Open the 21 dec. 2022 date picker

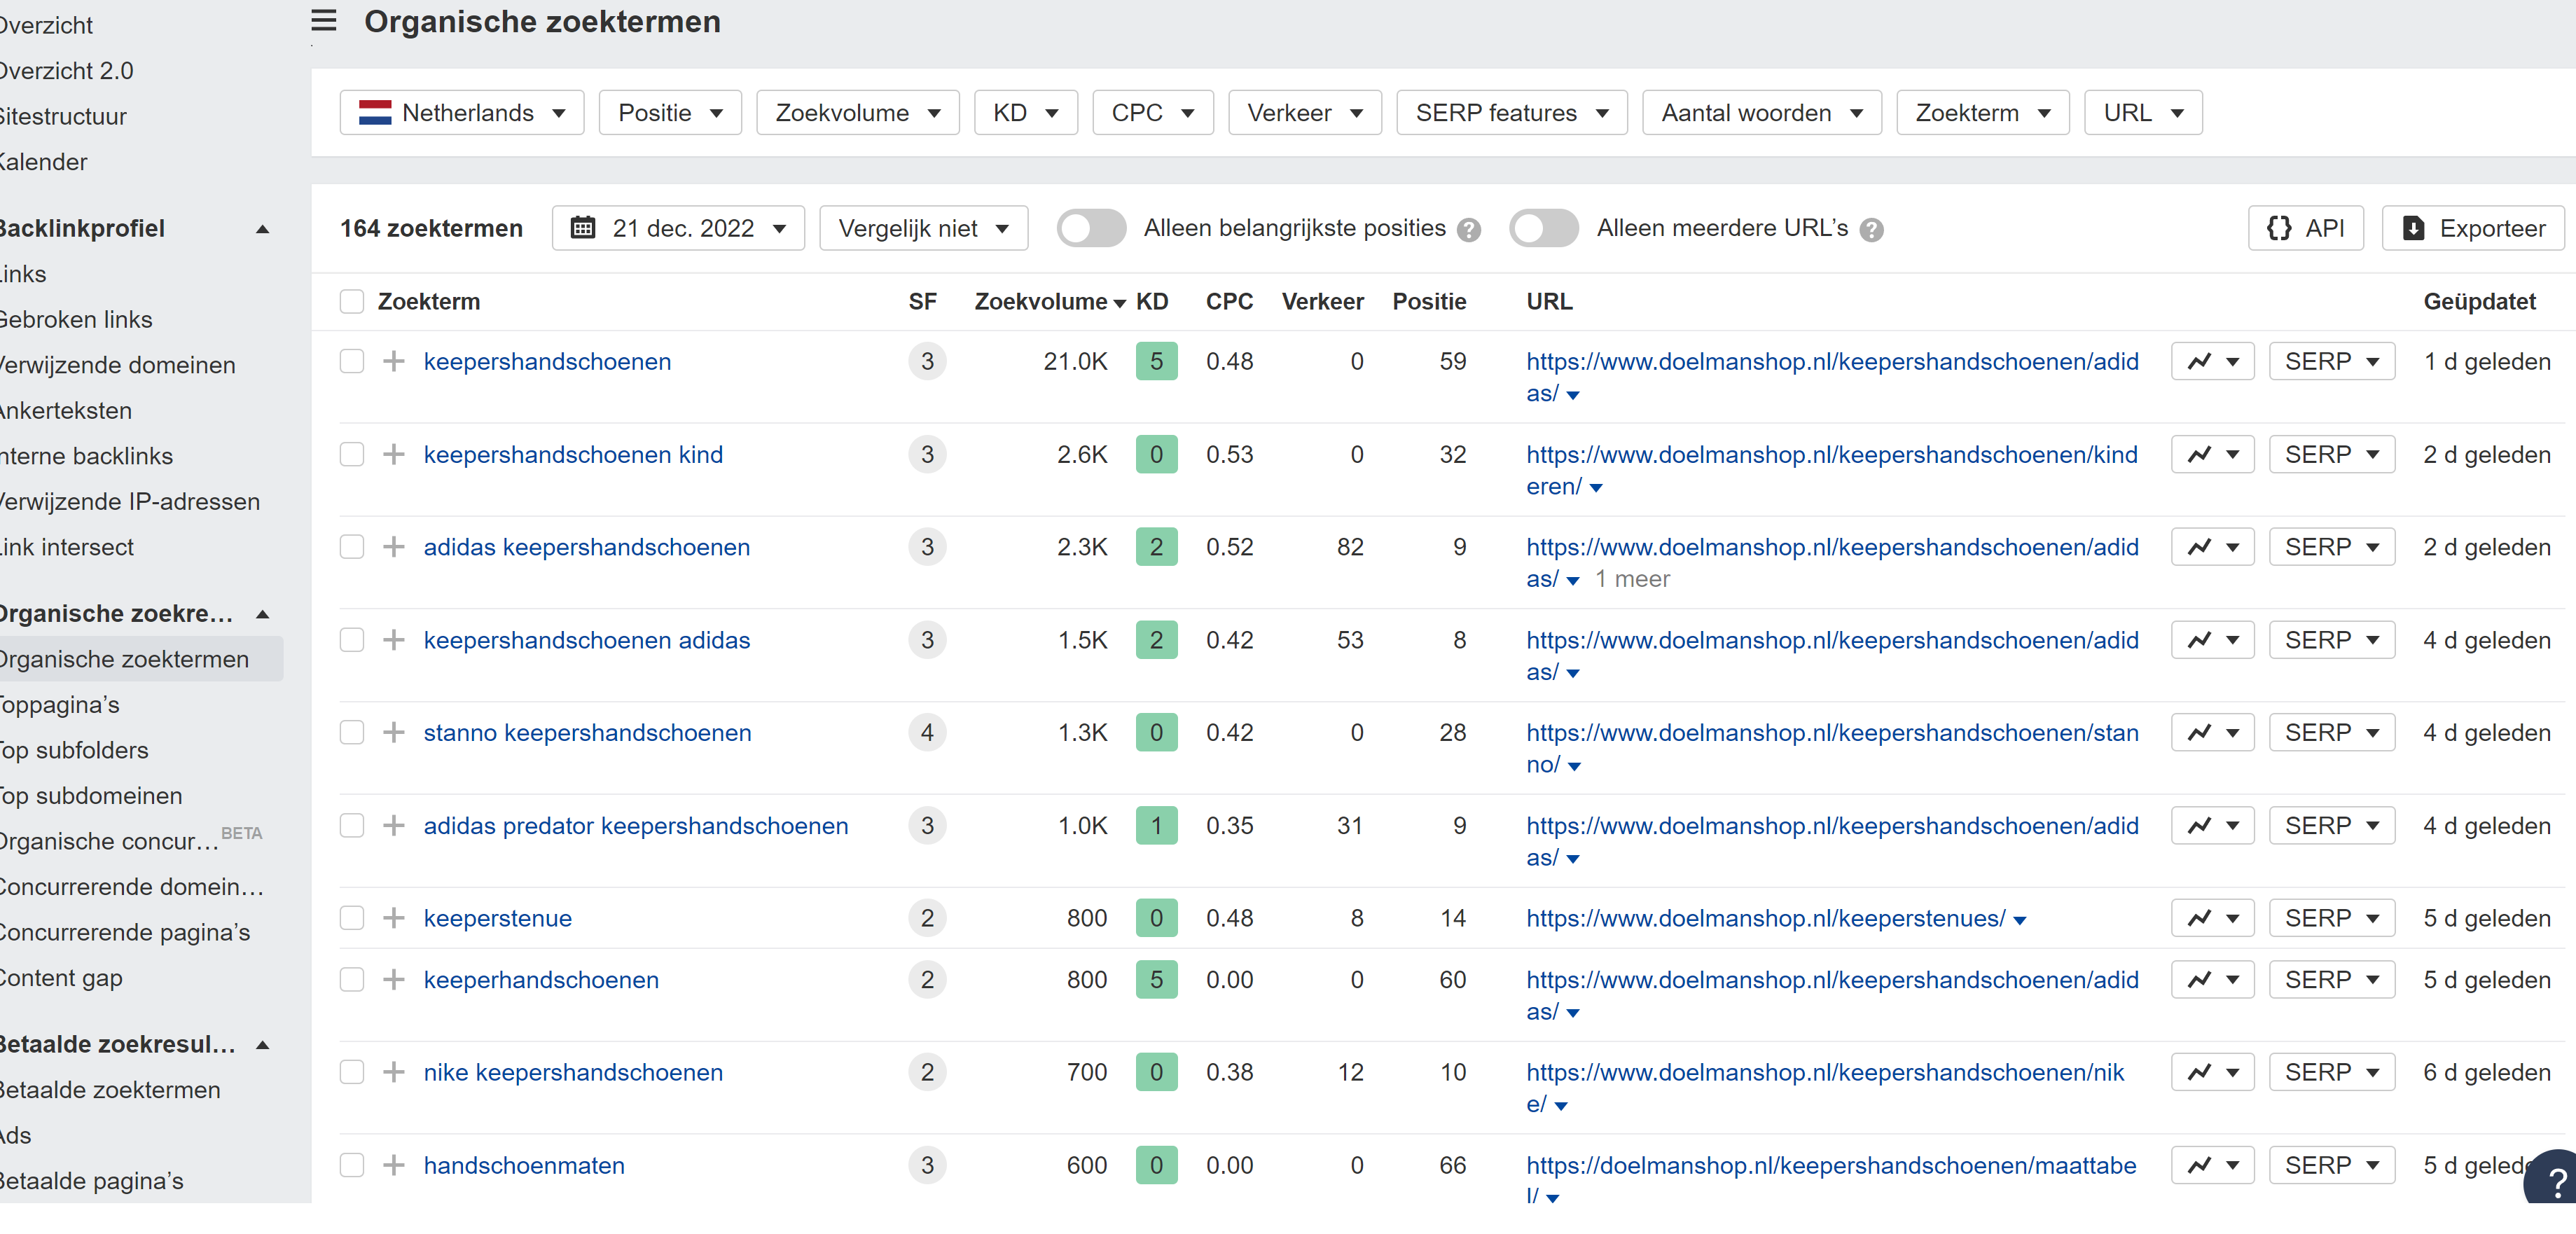pyautogui.click(x=678, y=228)
